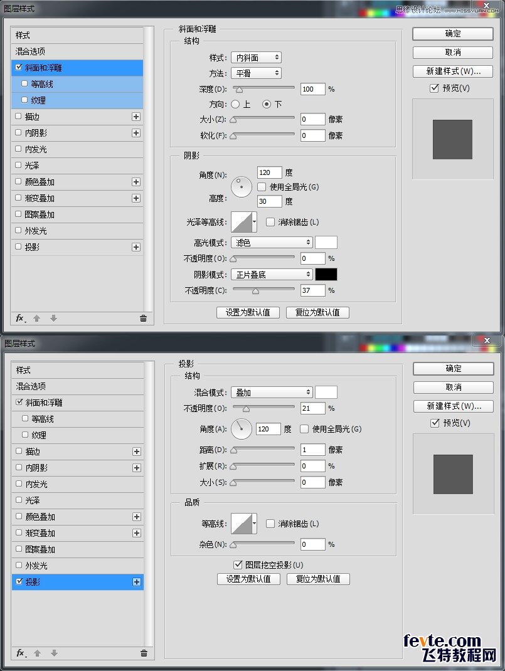Image resolution: width=505 pixels, height=671 pixels.
Task: Click the plus icon next to 渐变叠加 in bottom dialog
Action: click(x=137, y=533)
